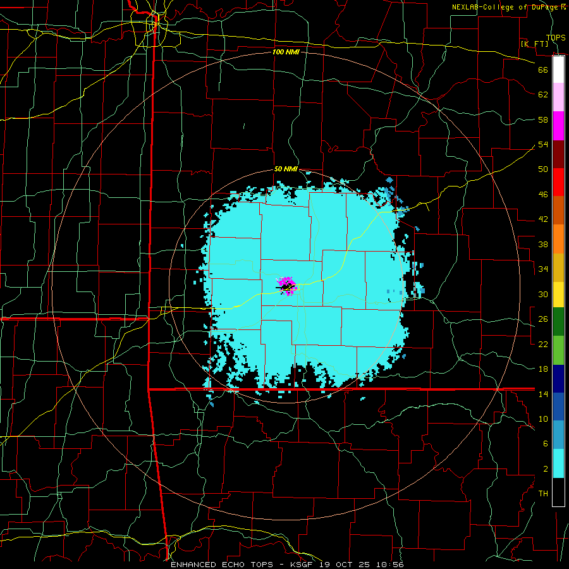Click the '19 OCT 25' date text
The height and width of the screenshot is (569, 569).
[x=345, y=565]
